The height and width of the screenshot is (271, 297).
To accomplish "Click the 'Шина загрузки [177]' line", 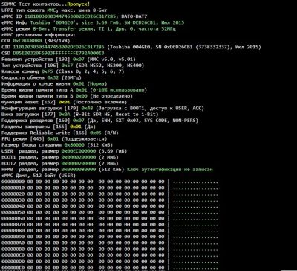I will pos(80,114).
